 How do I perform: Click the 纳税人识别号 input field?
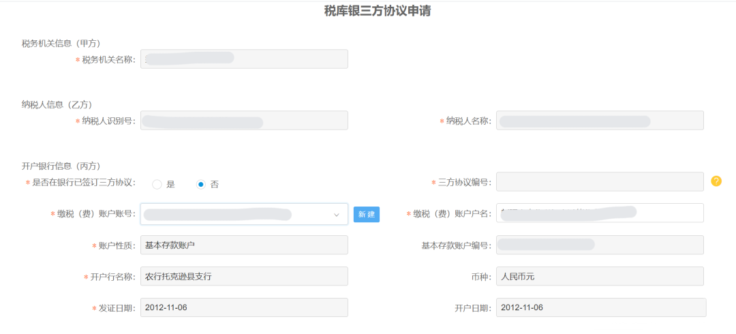click(244, 120)
